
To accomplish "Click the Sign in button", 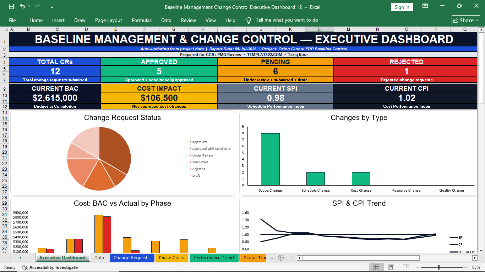I will click(x=402, y=7).
